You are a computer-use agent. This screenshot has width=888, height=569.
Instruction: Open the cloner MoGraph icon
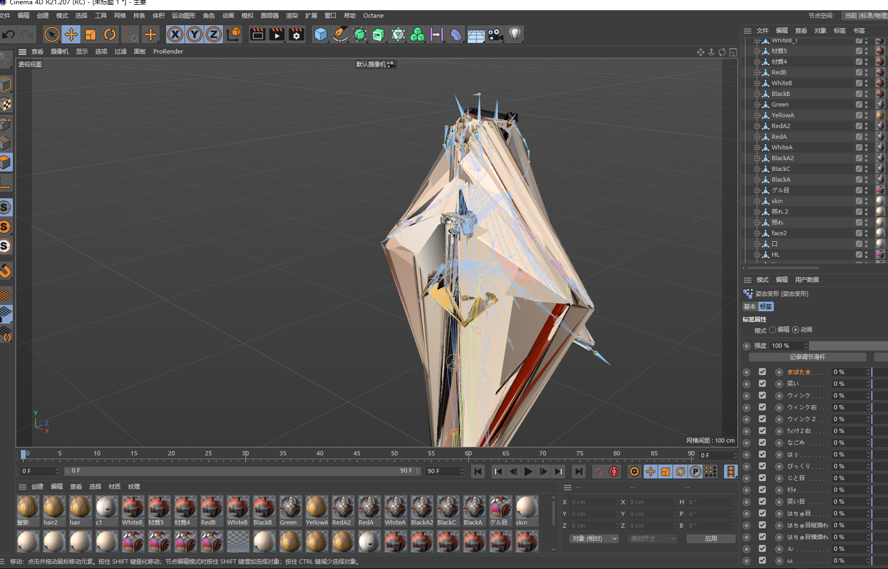417,35
